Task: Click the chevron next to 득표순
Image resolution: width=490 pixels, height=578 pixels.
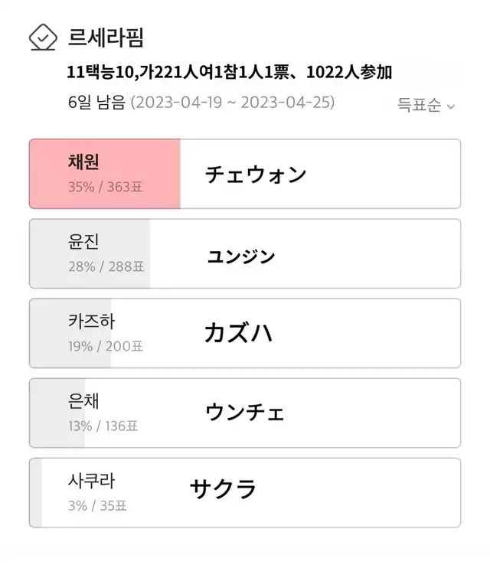Action: point(450,107)
